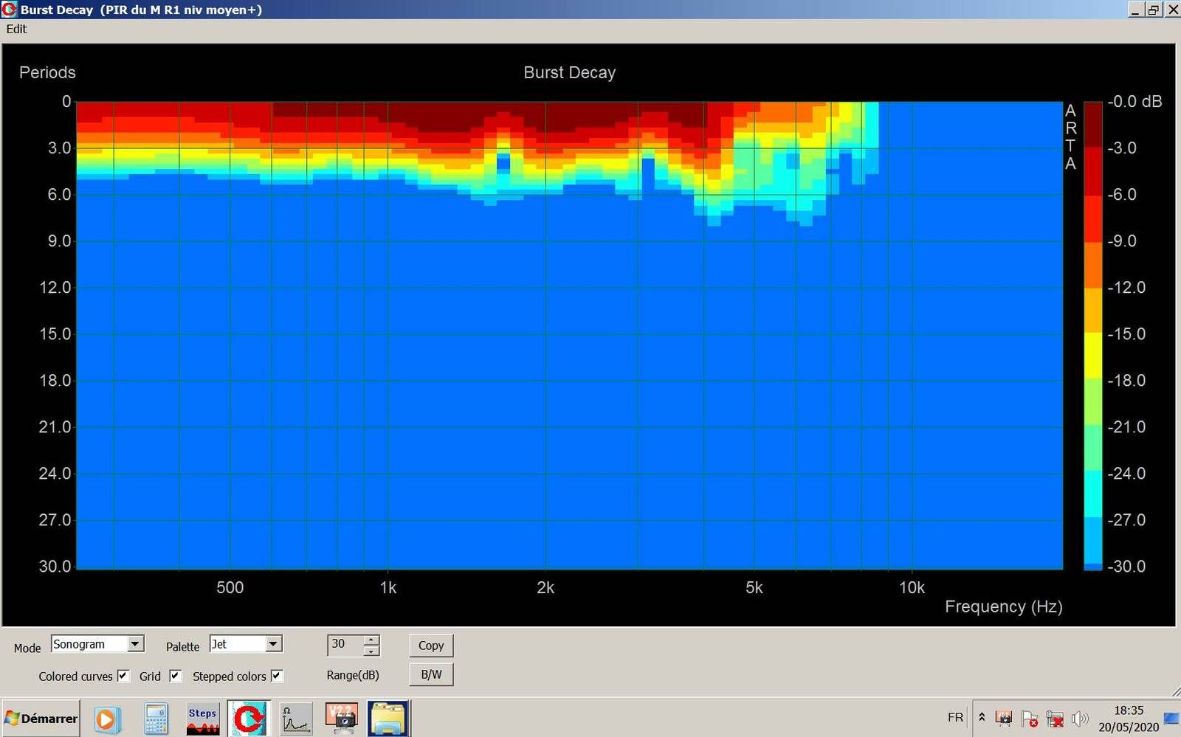Click the 'Frequency (Hz)' axis label
The image size is (1181, 737).
[1004, 606]
